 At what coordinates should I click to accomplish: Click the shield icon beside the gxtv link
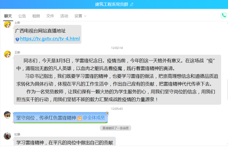[17, 39]
